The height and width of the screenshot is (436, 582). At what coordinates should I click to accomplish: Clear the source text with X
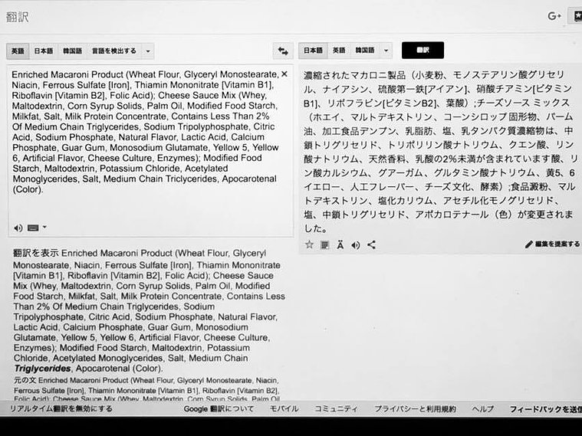(284, 74)
